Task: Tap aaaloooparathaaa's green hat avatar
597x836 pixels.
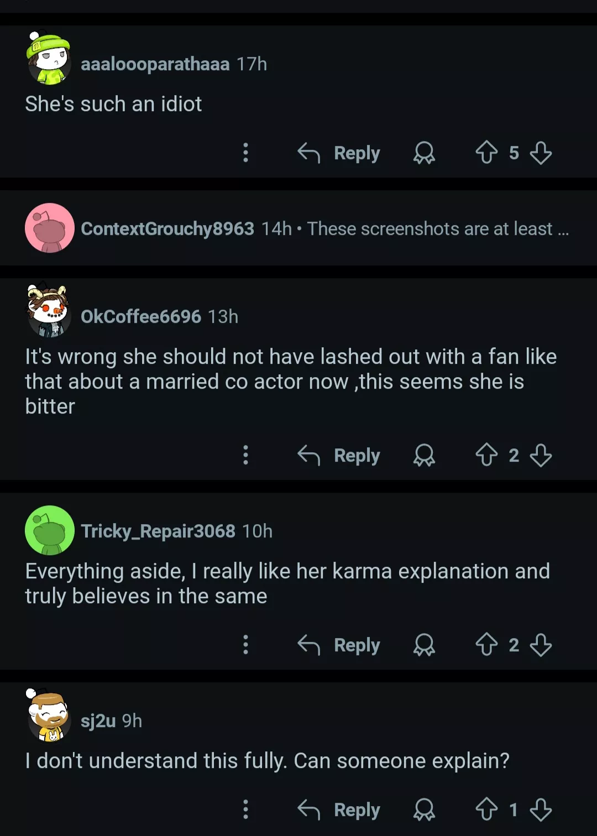Action: click(x=49, y=59)
